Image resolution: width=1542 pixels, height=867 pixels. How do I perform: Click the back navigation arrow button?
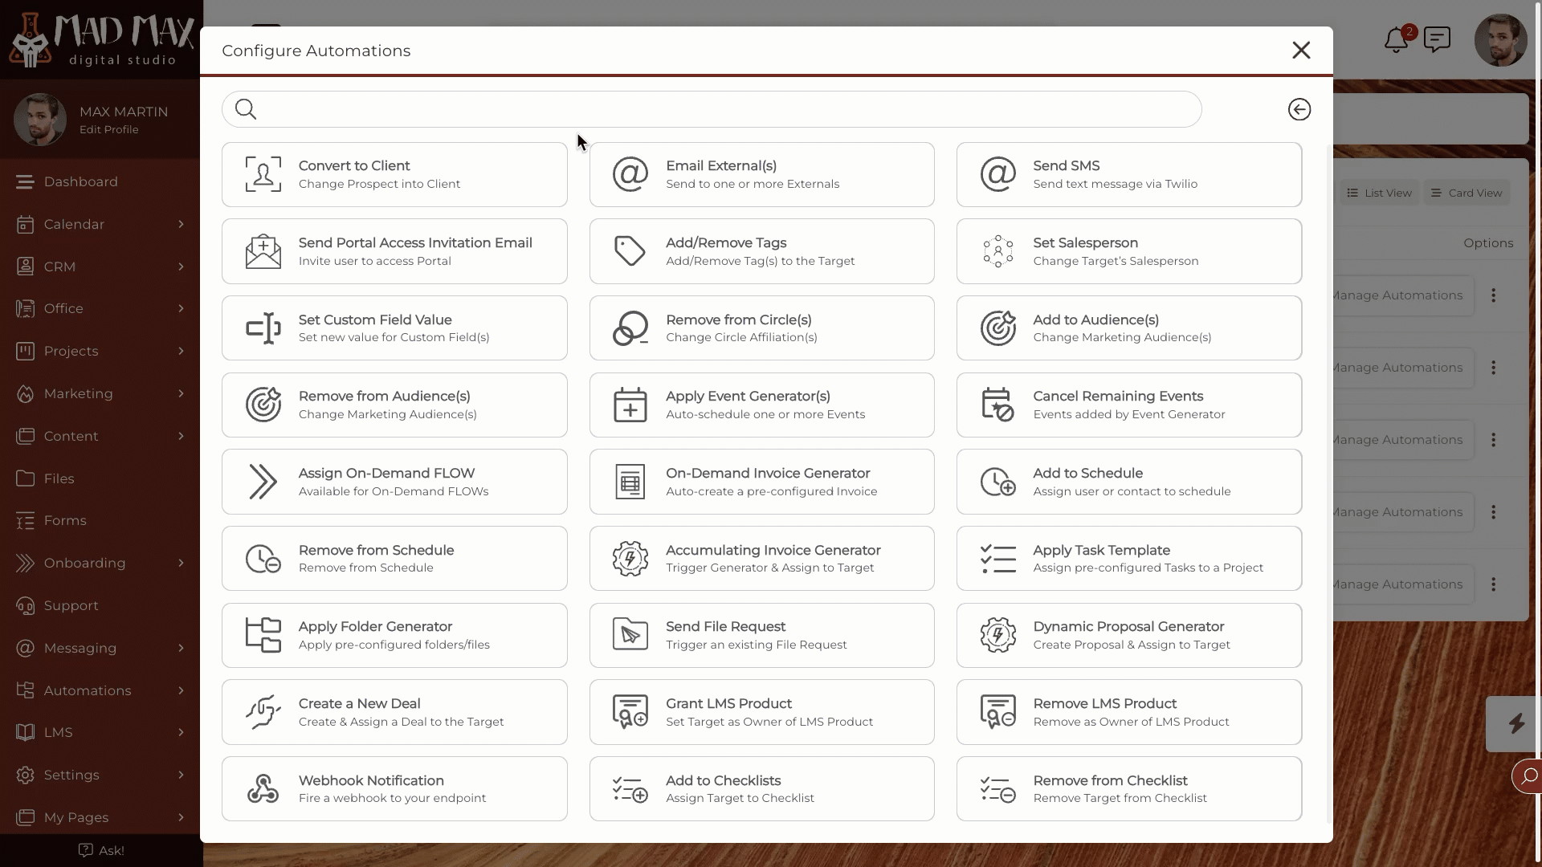click(x=1299, y=109)
